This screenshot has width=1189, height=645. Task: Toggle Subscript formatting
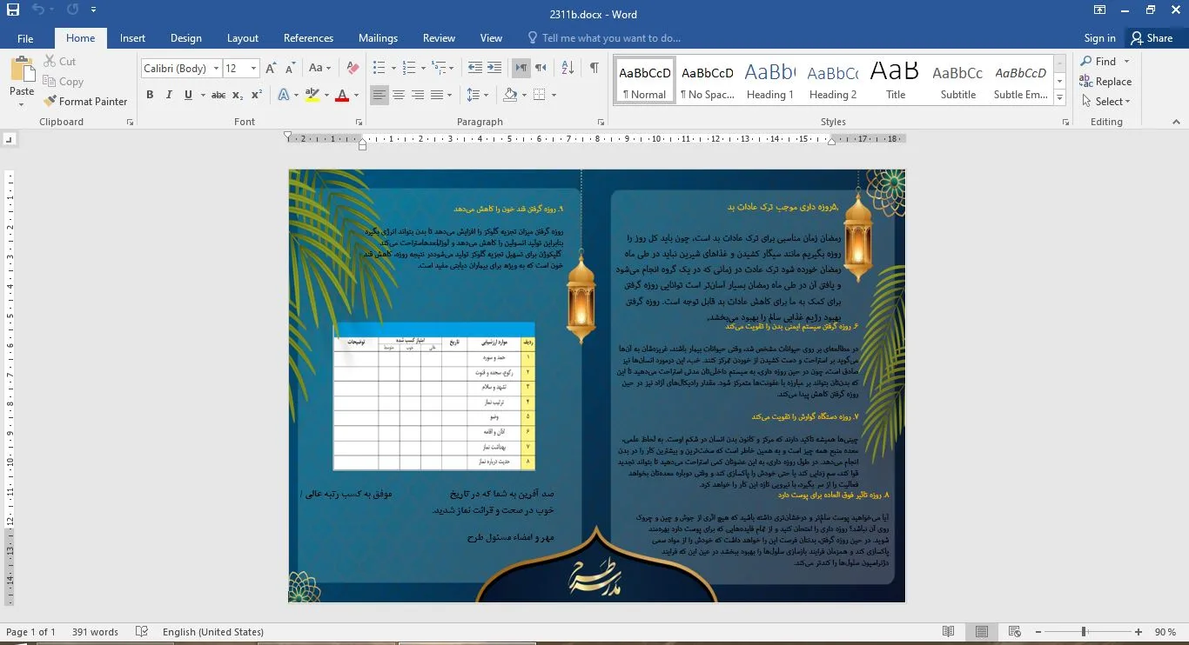pyautogui.click(x=238, y=95)
